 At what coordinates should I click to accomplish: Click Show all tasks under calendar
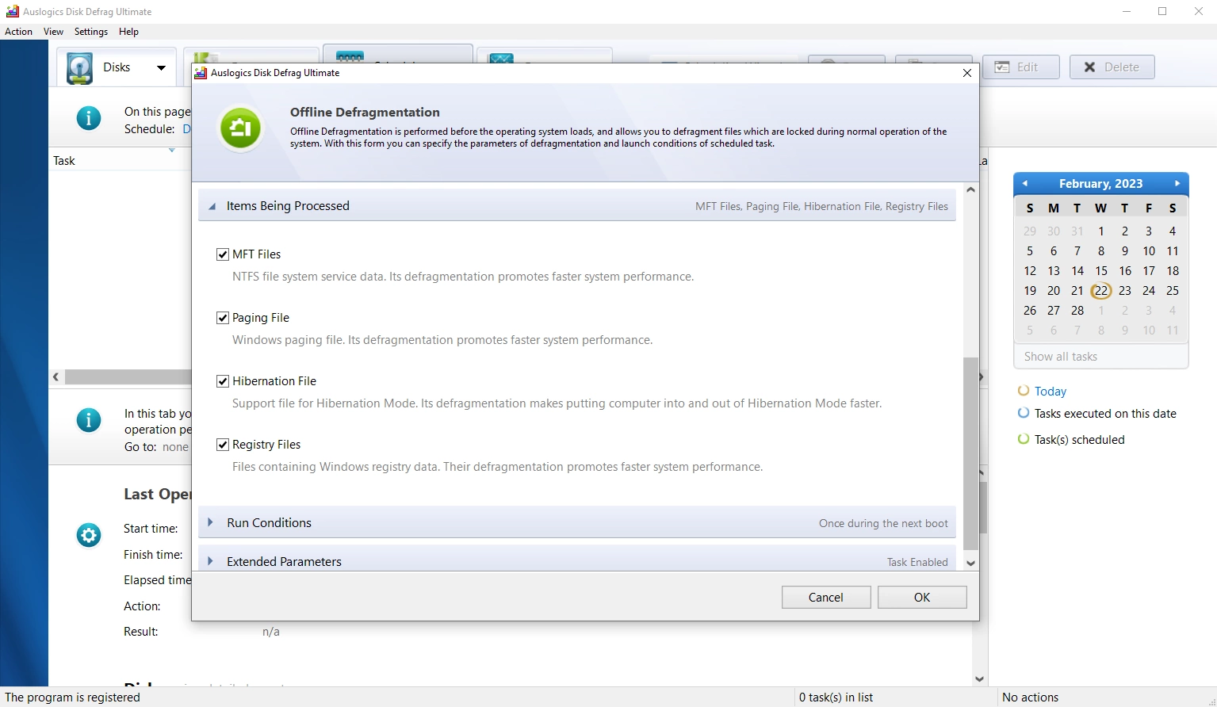click(1060, 356)
